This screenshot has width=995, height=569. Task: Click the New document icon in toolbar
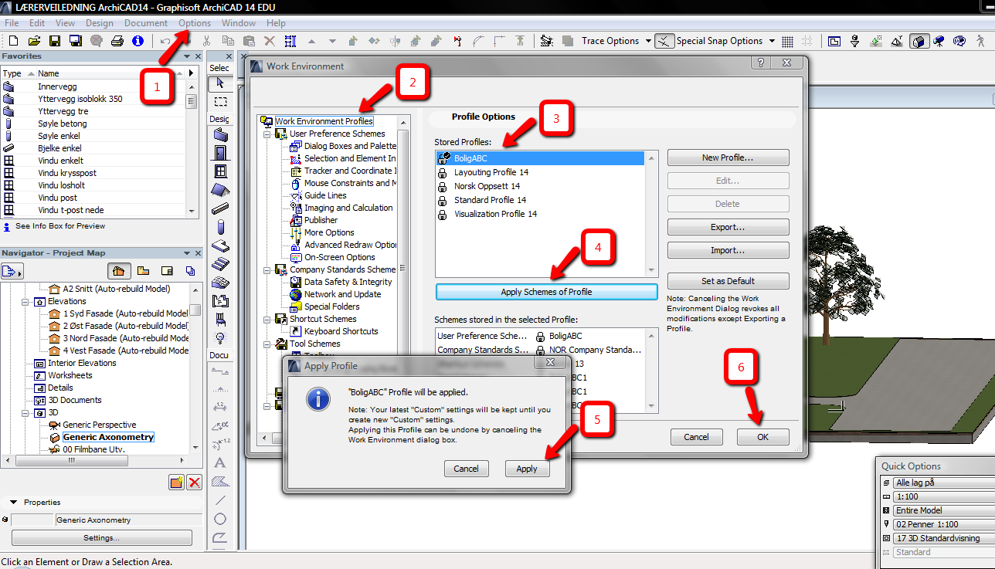coord(13,40)
